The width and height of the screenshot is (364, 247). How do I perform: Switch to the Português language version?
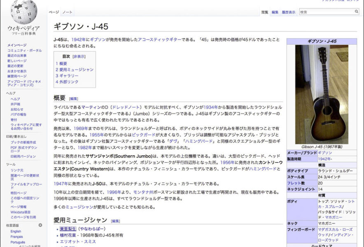click(18, 242)
